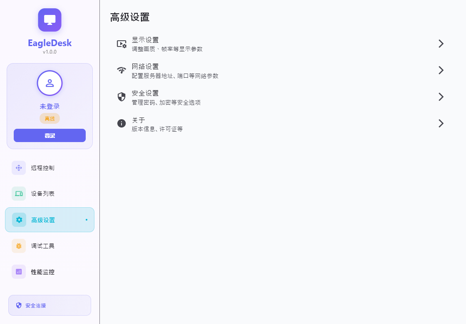Expand the 显示设置 row chevron

(x=441, y=44)
